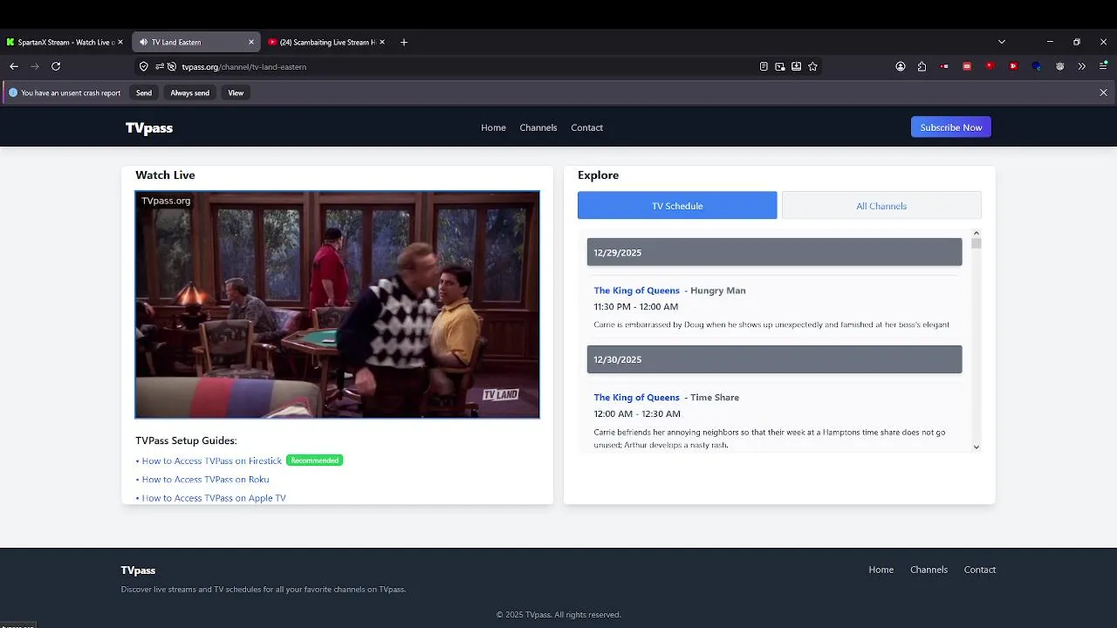The width and height of the screenshot is (1117, 628).
Task: Switch to the SpartanX Stream tab
Action: [x=65, y=42]
